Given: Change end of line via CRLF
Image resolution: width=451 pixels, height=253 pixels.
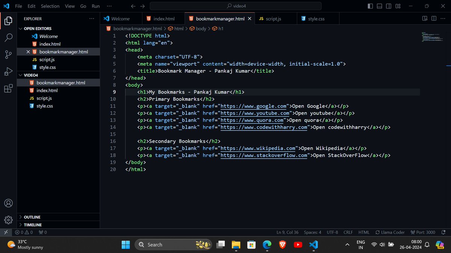Looking at the screenshot, I should click(x=348, y=232).
